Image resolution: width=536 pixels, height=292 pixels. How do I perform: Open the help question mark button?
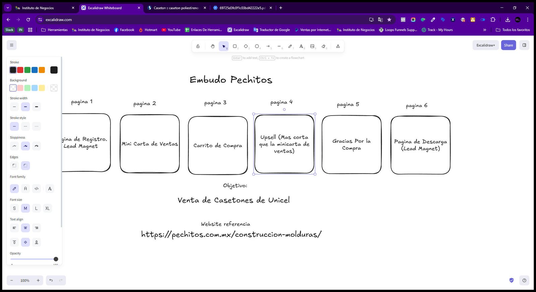(524, 280)
